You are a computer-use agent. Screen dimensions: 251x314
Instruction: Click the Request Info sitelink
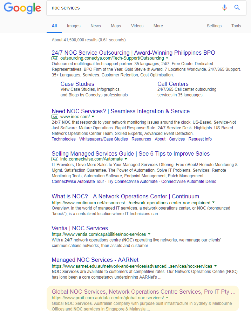(200, 139)
